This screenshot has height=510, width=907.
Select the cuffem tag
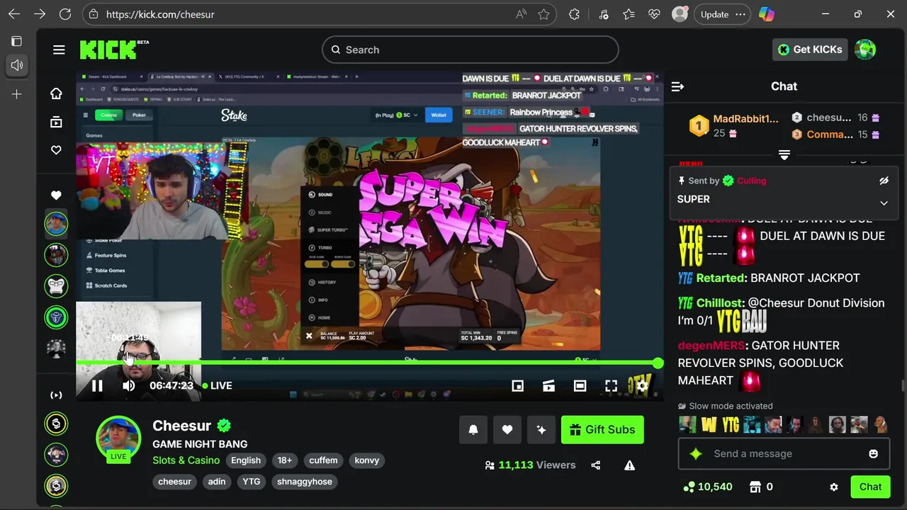point(323,460)
